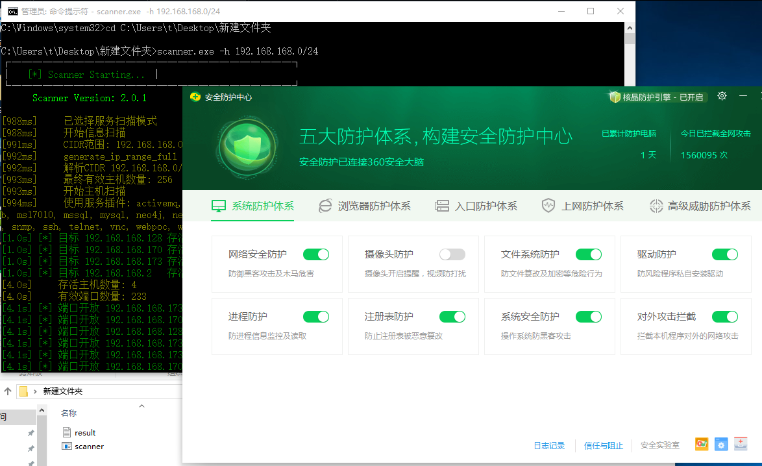This screenshot has width=762, height=466.
Task: Enable the 摄像头防护 switch
Action: 452,254
